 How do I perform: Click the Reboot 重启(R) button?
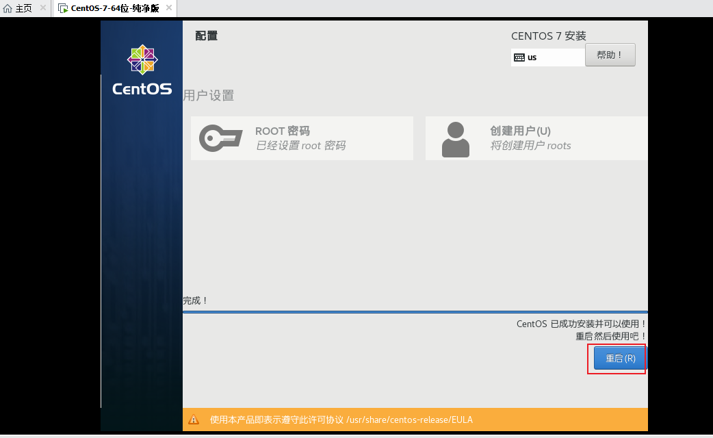[620, 358]
